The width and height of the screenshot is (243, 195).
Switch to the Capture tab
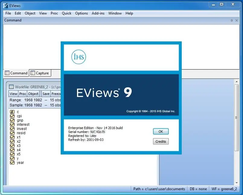[40, 73]
